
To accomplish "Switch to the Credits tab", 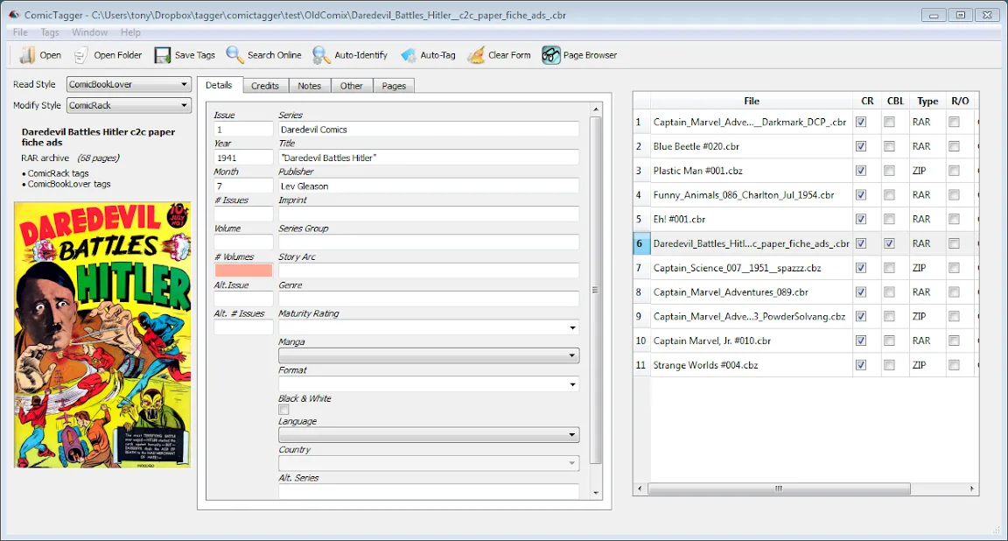I will tap(265, 86).
